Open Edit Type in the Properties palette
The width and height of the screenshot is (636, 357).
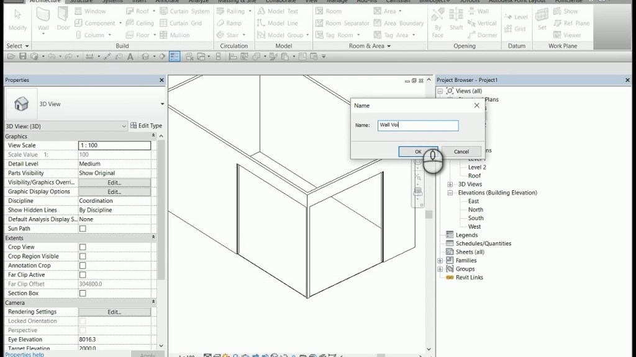[147, 125]
